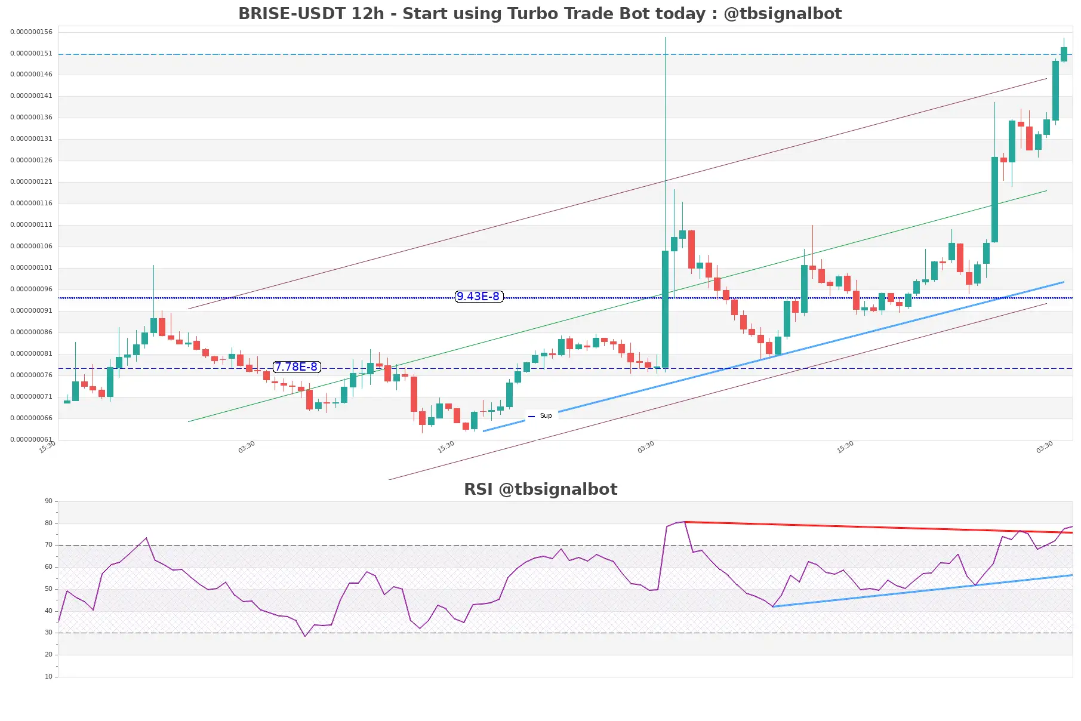Click the 0.000000116 price axis label
Viewport: 1081px width, 721px height.
pyautogui.click(x=31, y=203)
